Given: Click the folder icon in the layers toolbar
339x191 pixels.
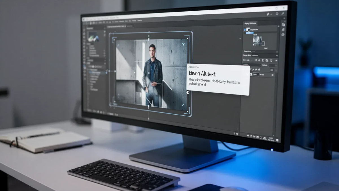Looking at the screenshot, I should click(x=266, y=60).
